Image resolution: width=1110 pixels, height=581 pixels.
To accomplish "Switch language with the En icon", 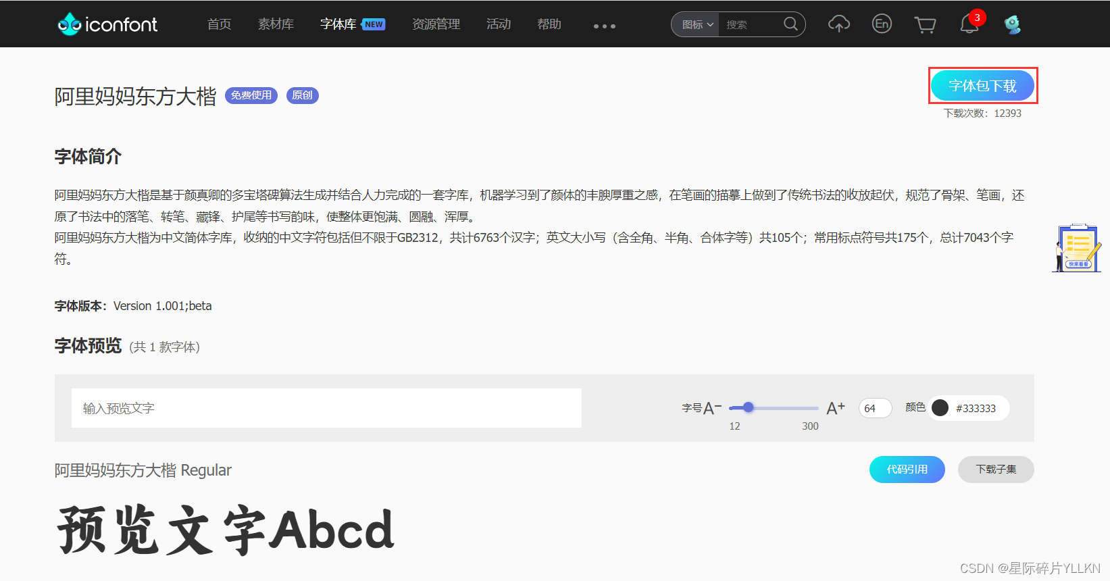I will (x=882, y=24).
